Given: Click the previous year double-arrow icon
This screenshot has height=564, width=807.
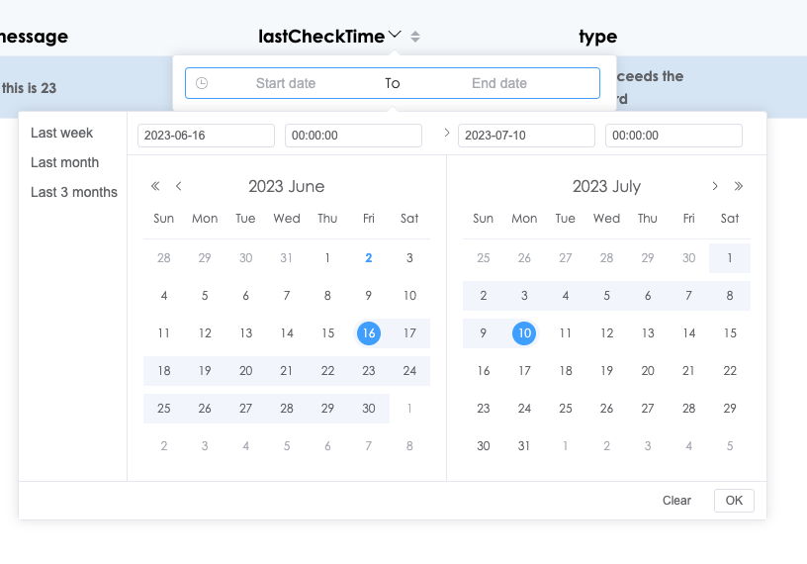Looking at the screenshot, I should tap(155, 186).
